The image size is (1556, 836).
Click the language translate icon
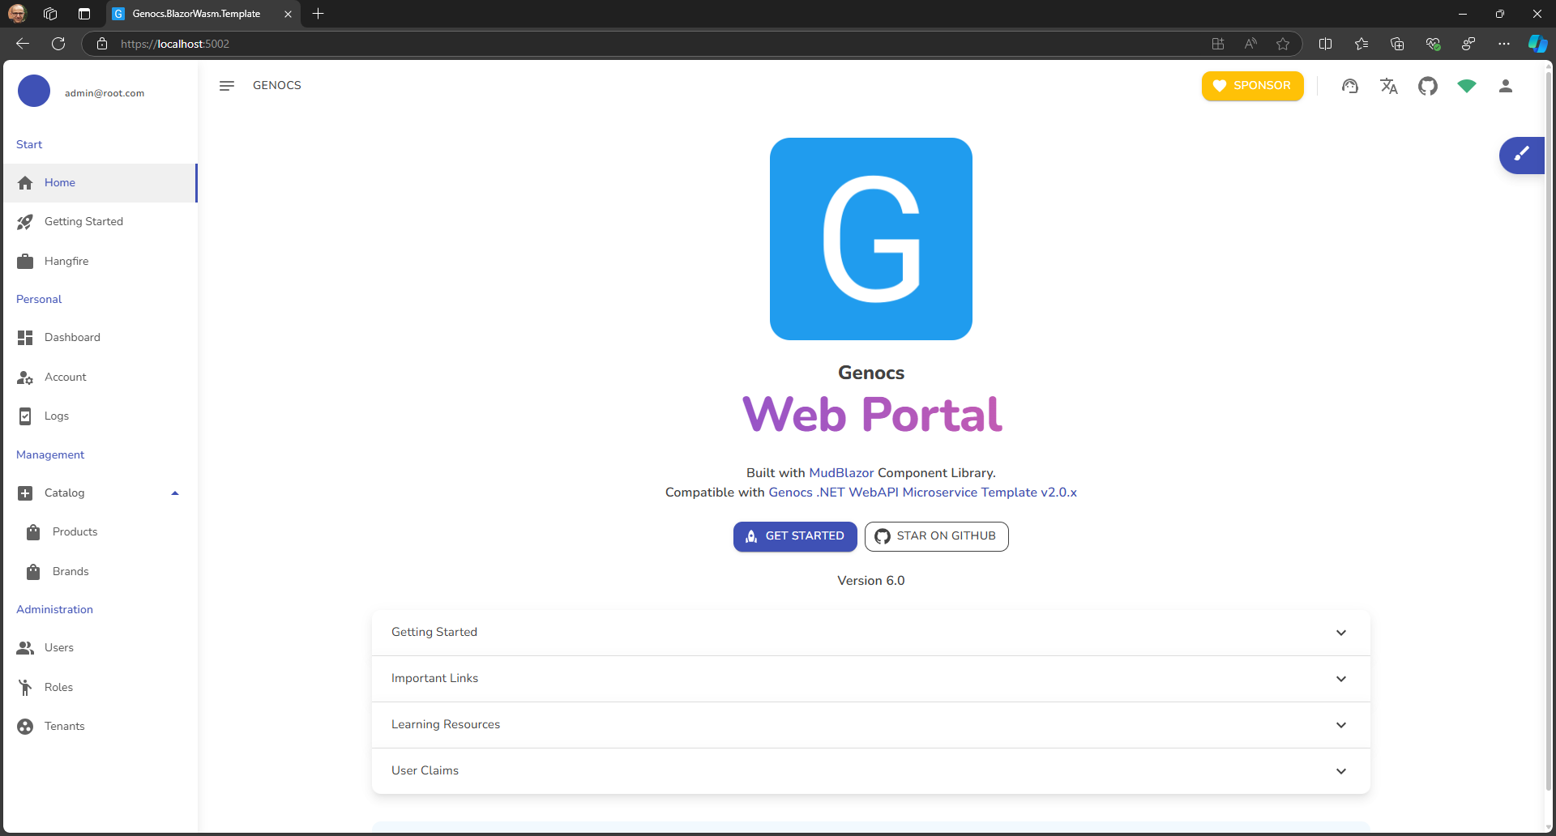pyautogui.click(x=1388, y=86)
